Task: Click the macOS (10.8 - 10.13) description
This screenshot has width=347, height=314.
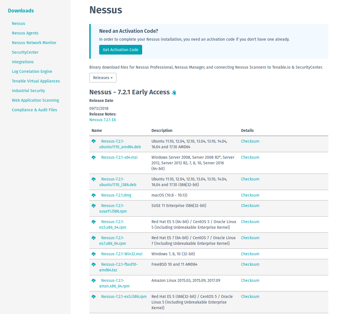Action: click(x=169, y=195)
